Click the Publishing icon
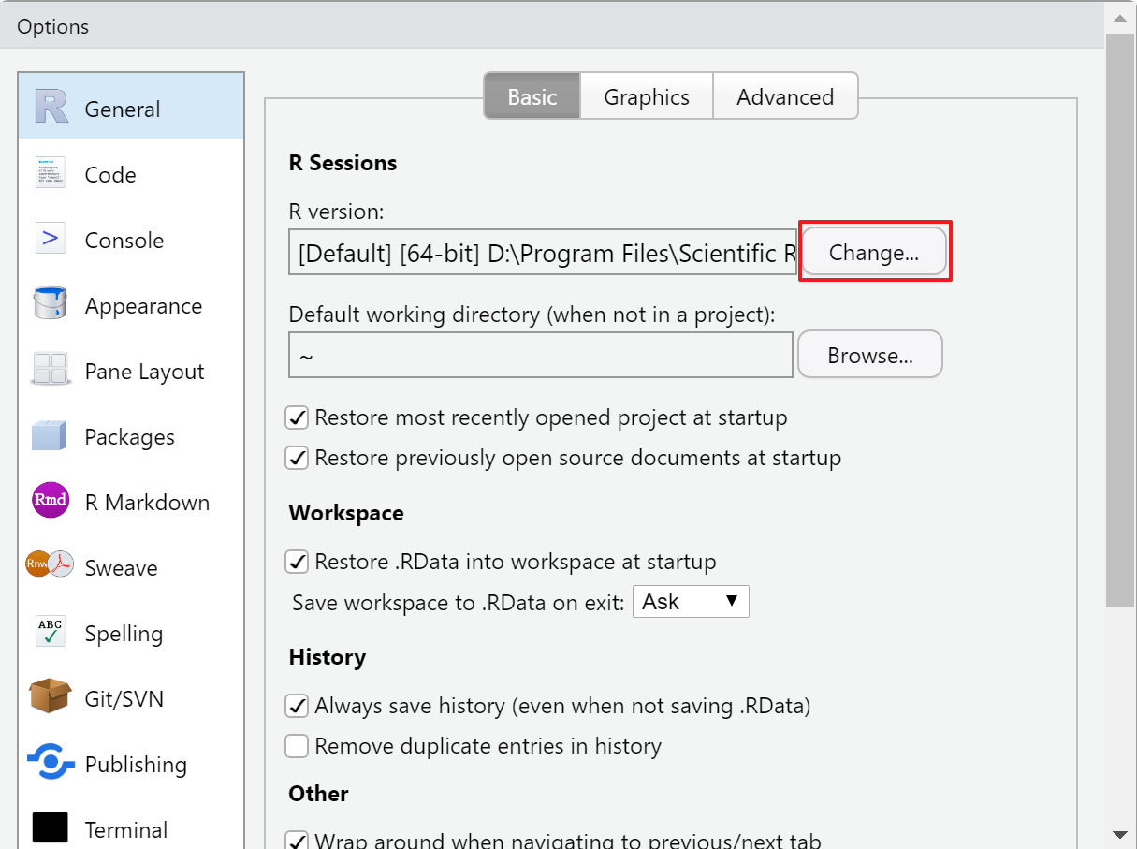 [x=51, y=763]
